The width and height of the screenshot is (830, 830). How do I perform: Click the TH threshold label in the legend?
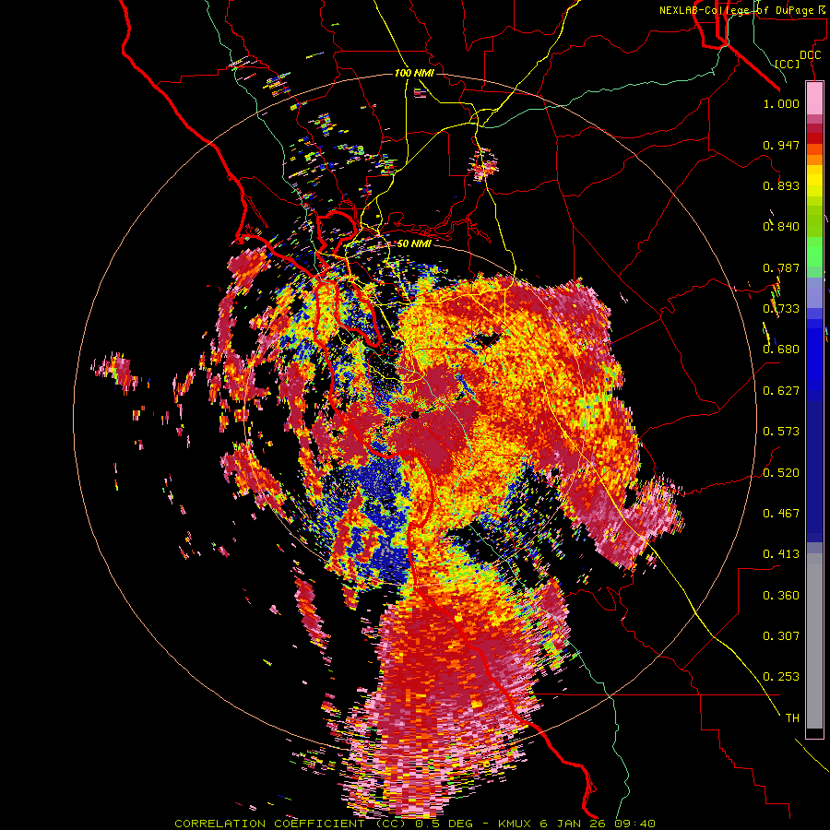(x=792, y=718)
